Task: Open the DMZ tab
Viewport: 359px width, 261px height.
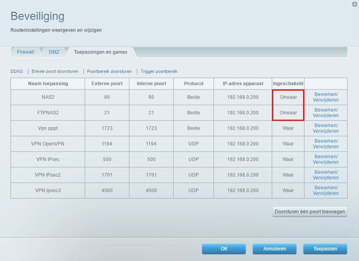Action: coord(54,52)
